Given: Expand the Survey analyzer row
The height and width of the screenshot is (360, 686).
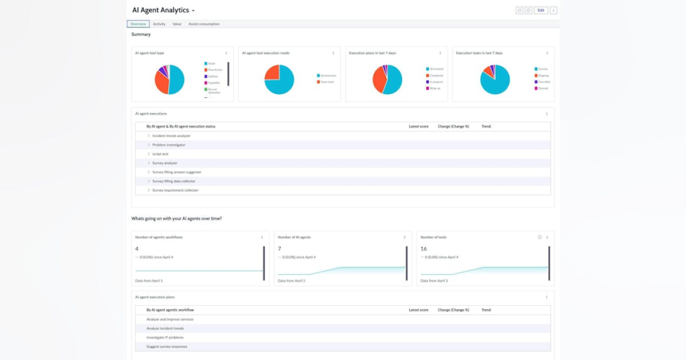Looking at the screenshot, I should (x=149, y=163).
